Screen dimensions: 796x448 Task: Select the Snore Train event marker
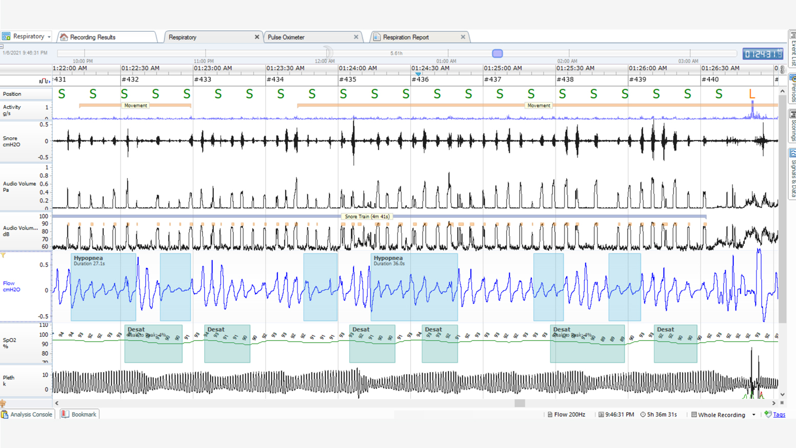point(367,217)
